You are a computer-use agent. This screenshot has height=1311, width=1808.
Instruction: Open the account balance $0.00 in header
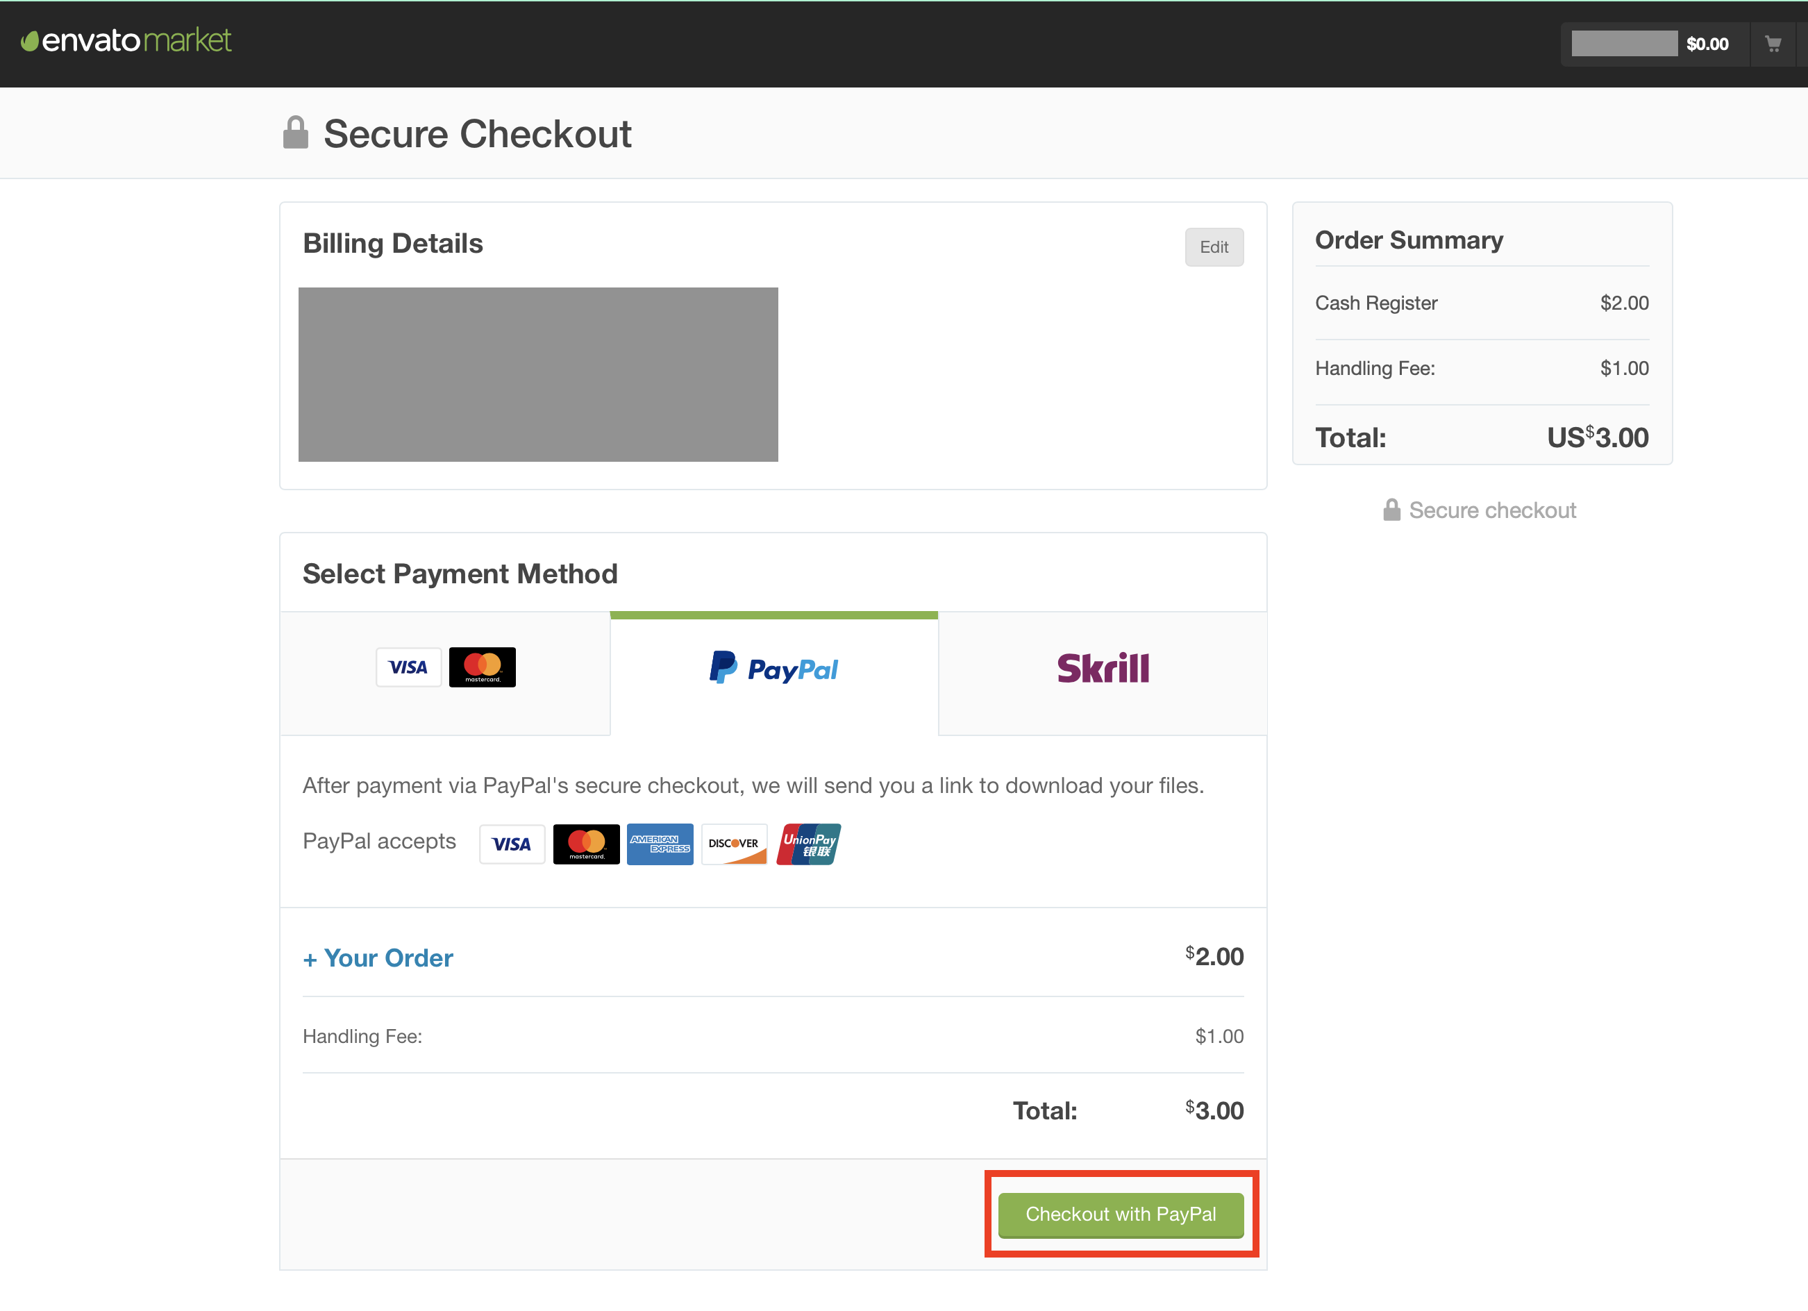[1707, 44]
